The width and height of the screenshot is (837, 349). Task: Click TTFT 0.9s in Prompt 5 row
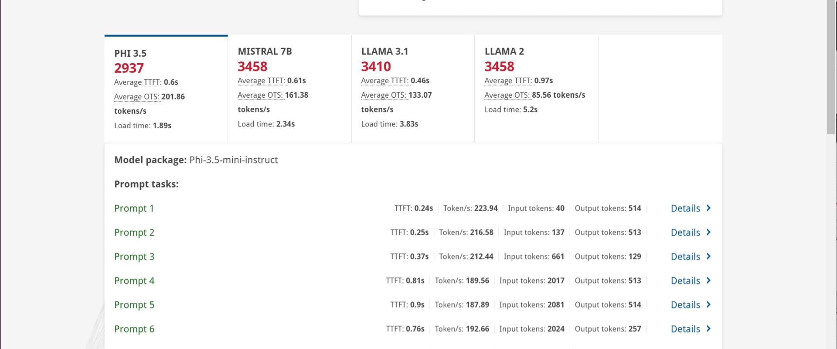(407, 305)
